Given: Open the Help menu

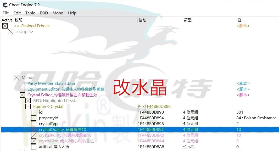Looking at the screenshot, I should 72,13.
